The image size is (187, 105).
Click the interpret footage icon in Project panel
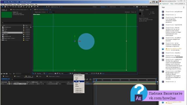point(2,74)
